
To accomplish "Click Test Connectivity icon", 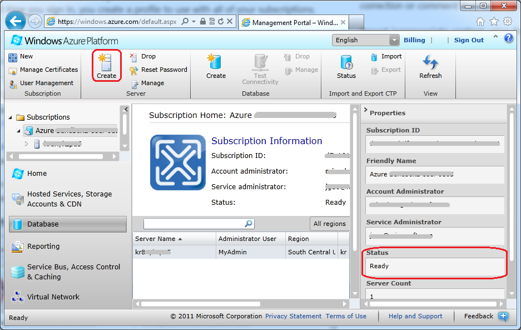I will [261, 62].
